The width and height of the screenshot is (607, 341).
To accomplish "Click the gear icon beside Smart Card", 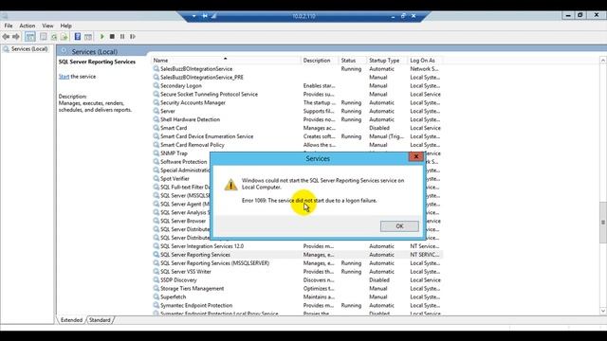I will (x=156, y=128).
